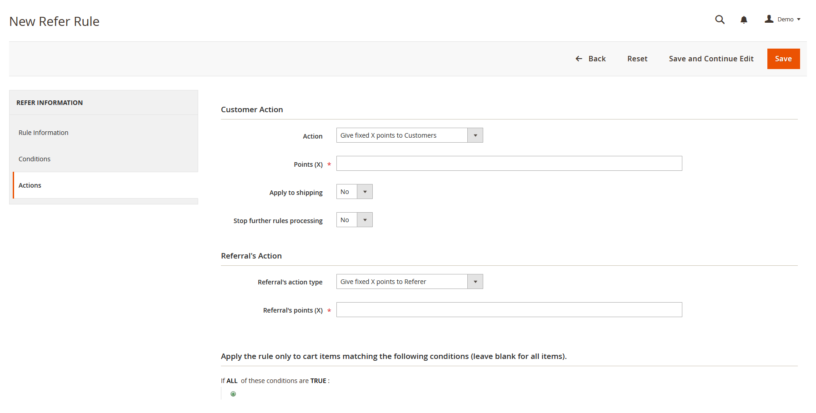
Task: Focus the Points (X) input field
Action: pos(509,164)
